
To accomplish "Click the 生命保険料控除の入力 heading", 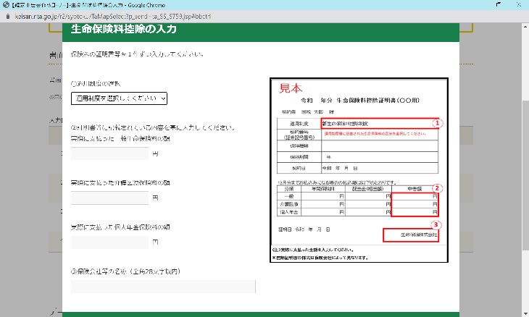I will [x=123, y=29].
